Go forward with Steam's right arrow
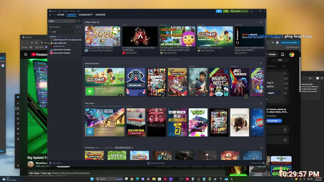The width and height of the screenshot is (324, 182). (x=54, y=15)
